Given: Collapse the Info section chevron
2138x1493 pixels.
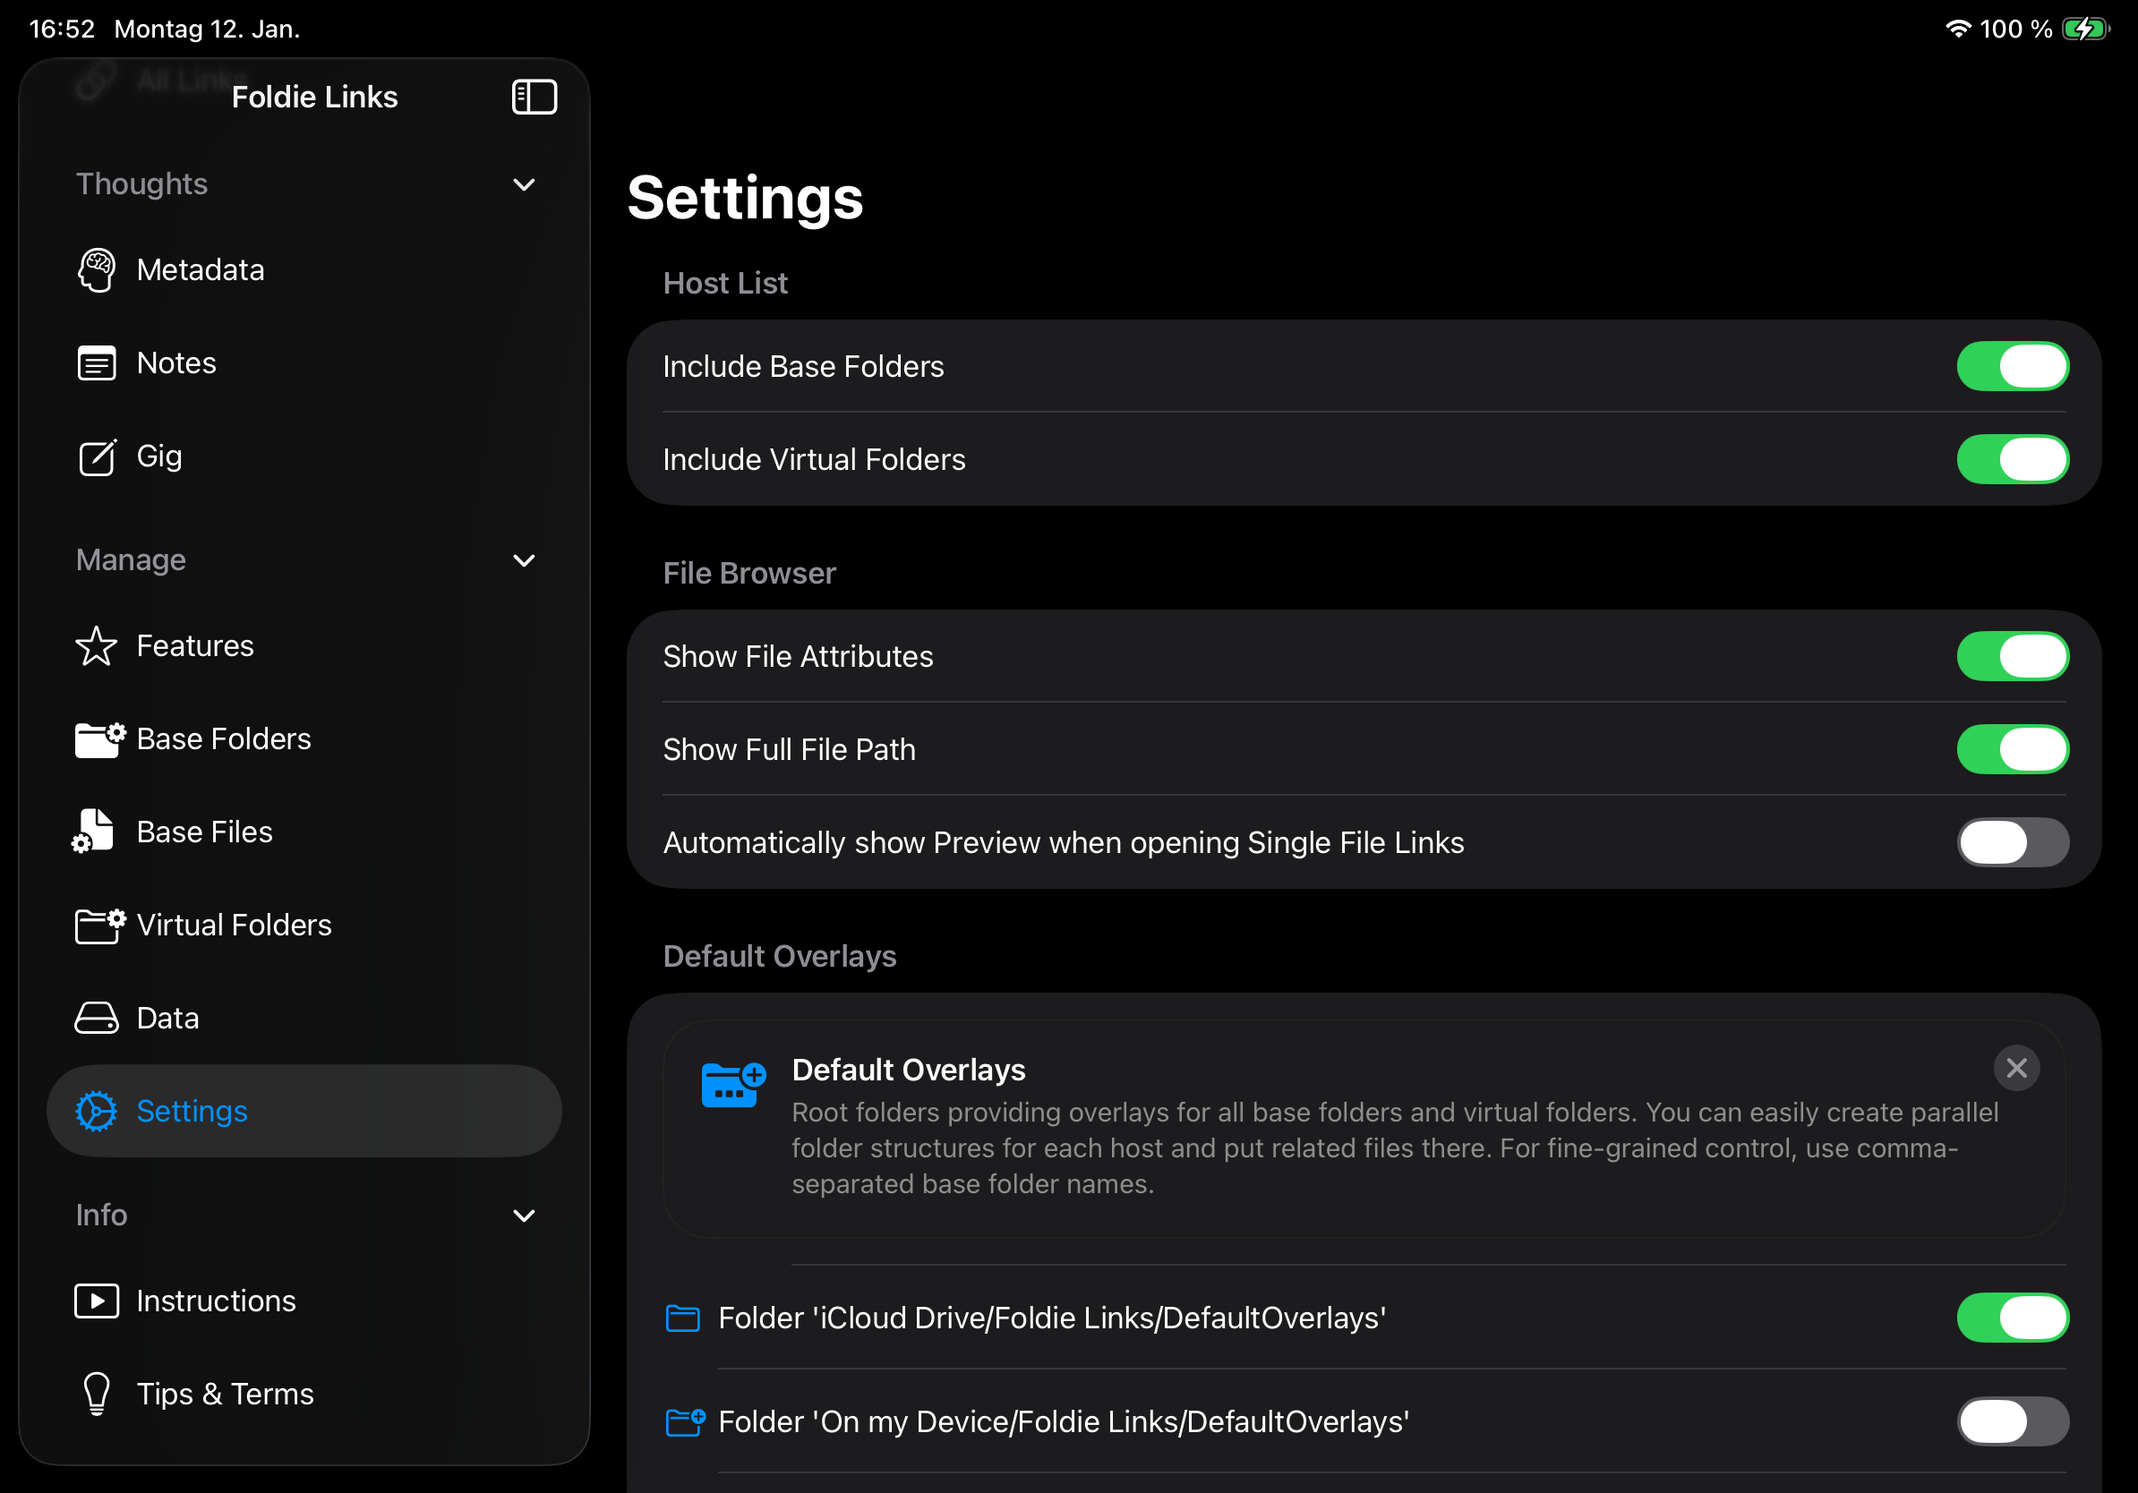Looking at the screenshot, I should tap(525, 1216).
